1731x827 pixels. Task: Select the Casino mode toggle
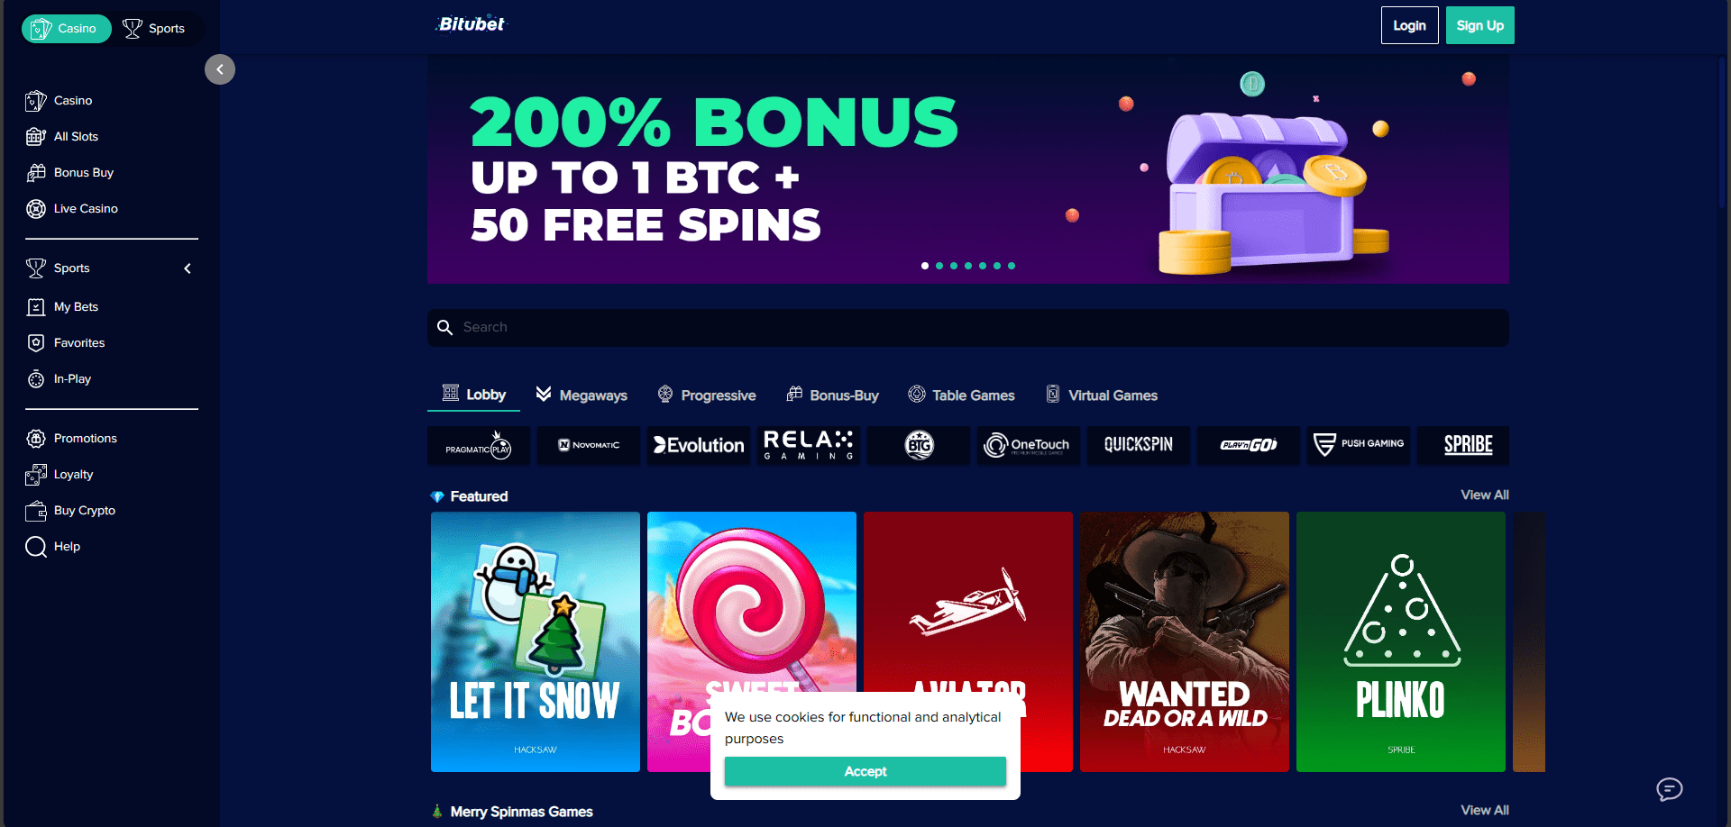point(67,29)
